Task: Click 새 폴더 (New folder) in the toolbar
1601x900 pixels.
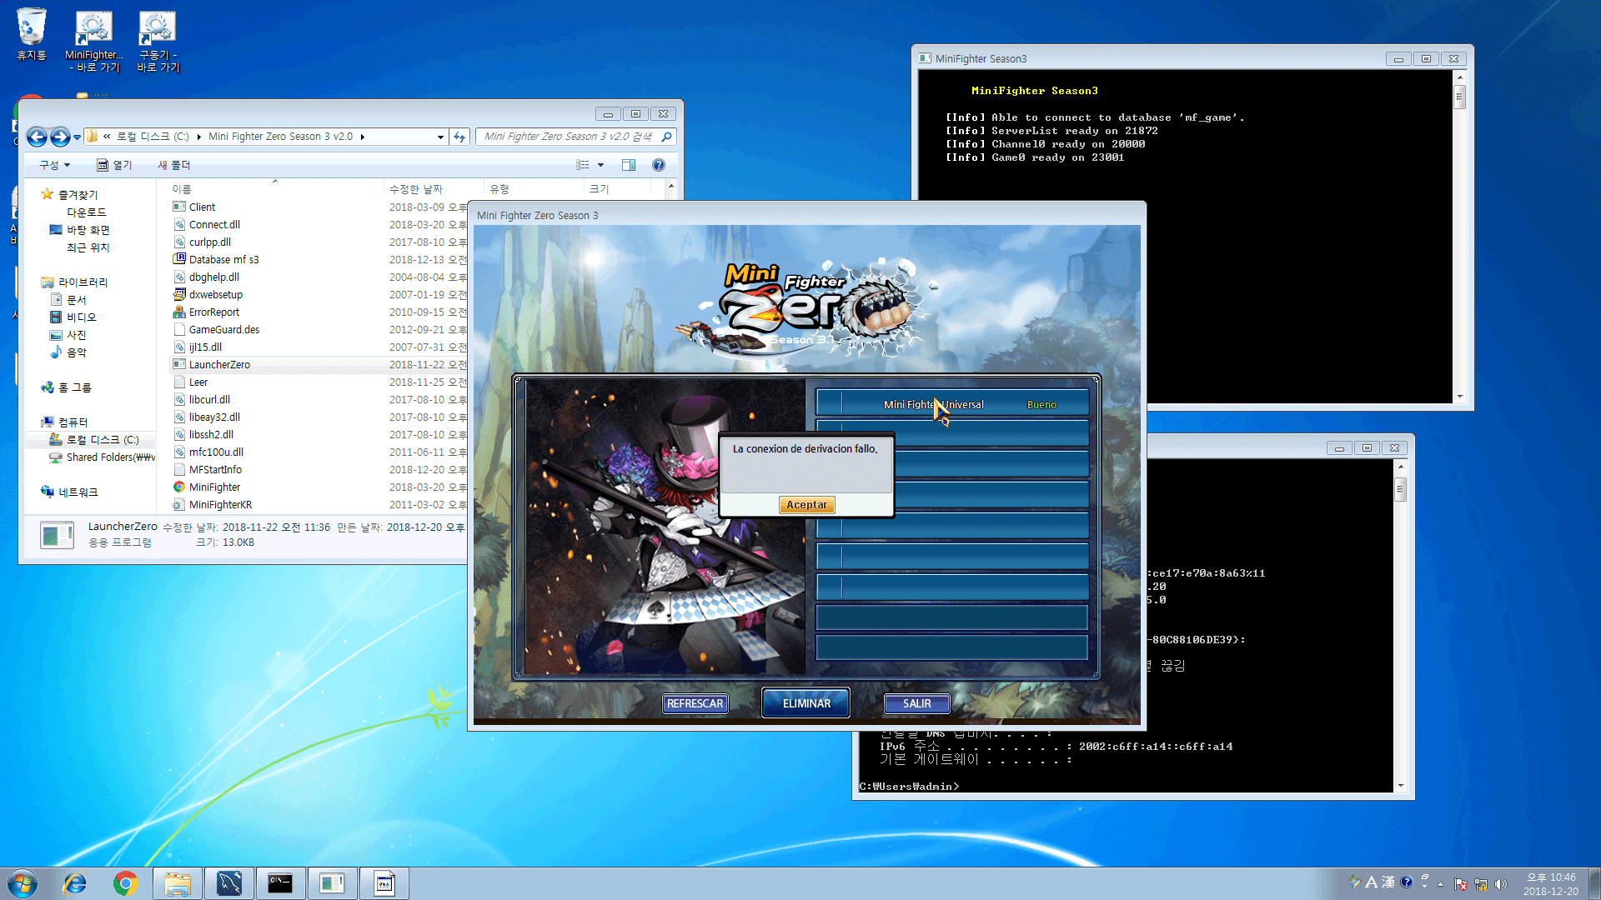Action: click(x=174, y=165)
